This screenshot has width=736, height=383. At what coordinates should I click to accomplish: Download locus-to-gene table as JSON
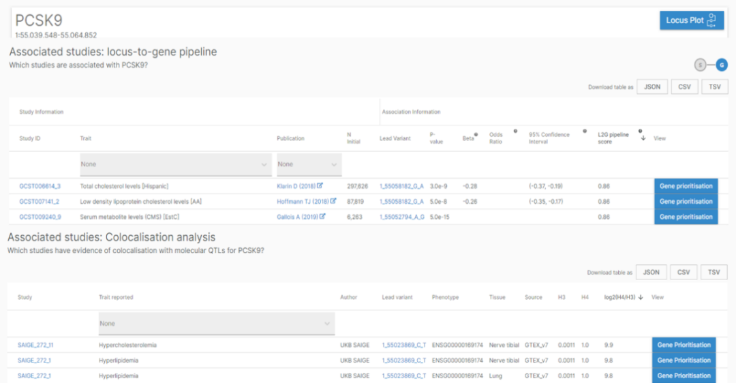pyautogui.click(x=651, y=87)
